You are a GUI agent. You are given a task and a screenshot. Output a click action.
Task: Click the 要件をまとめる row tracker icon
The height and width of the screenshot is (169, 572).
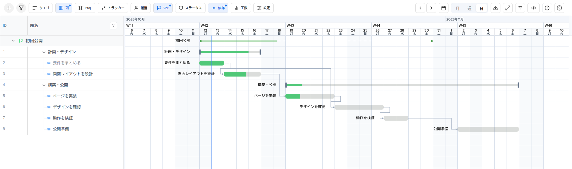[x=49, y=63]
